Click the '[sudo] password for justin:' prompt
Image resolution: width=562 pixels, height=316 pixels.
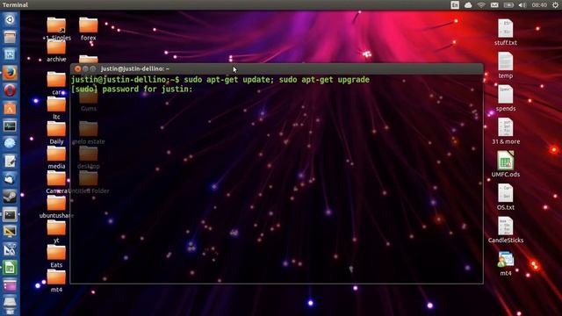(132, 90)
